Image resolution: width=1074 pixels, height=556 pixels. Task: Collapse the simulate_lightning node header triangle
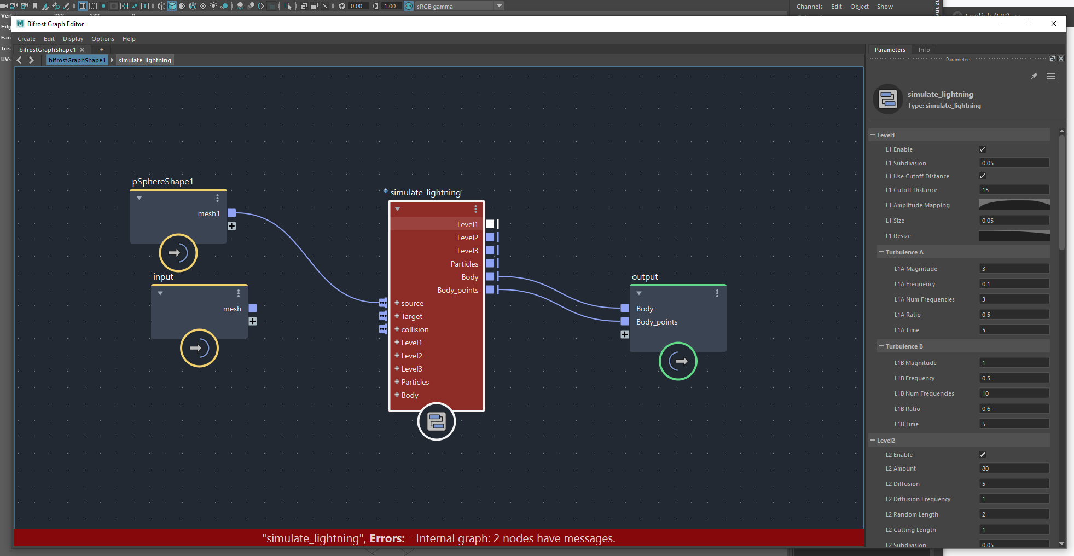(x=397, y=209)
